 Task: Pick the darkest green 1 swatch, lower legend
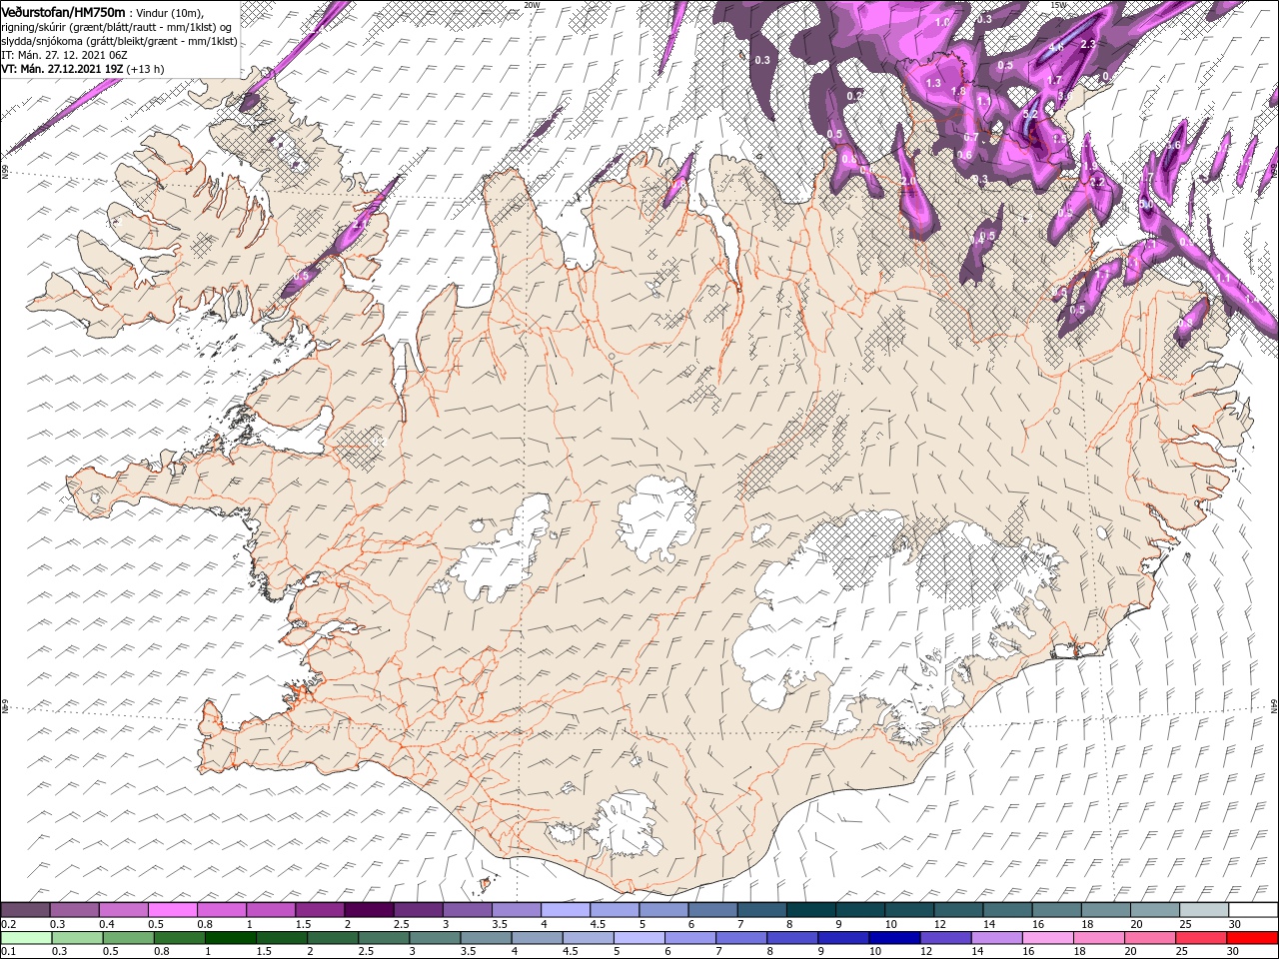click(230, 938)
